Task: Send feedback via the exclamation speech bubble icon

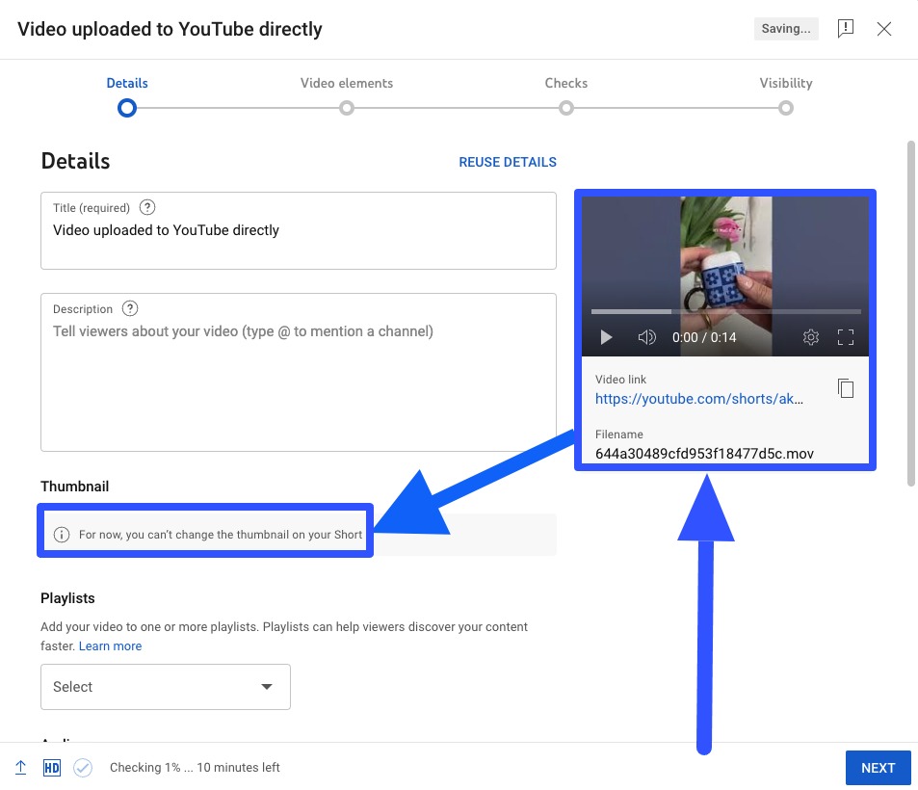Action: 846,28
